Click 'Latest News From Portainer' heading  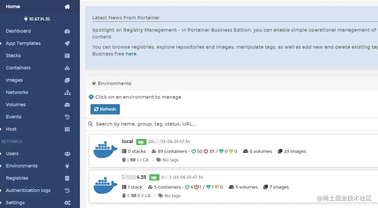pyautogui.click(x=126, y=18)
